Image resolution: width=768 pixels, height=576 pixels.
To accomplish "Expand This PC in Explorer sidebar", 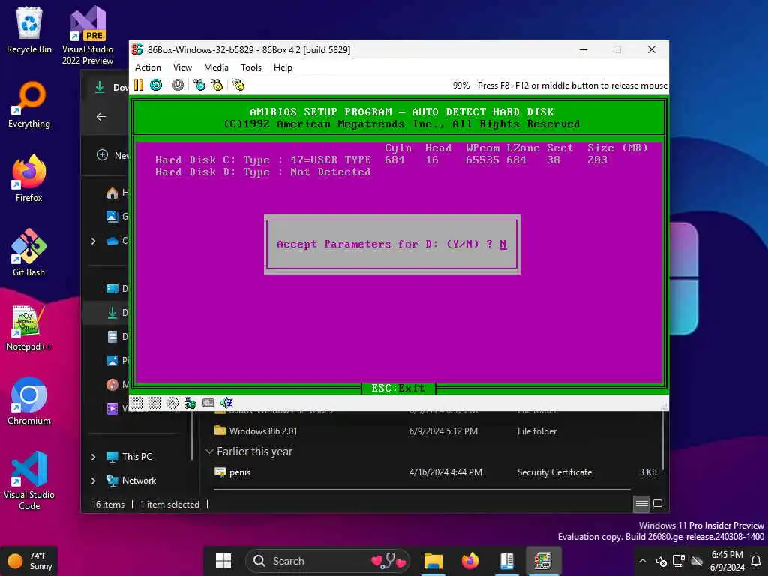I will tap(93, 457).
